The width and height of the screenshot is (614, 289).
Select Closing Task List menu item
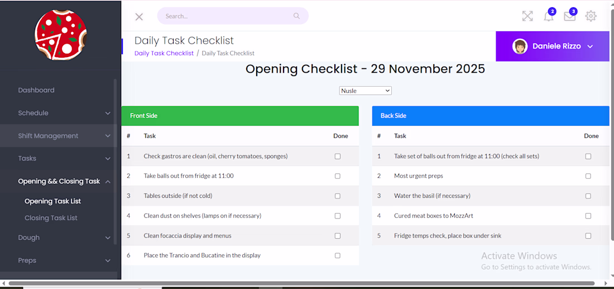[51, 218]
